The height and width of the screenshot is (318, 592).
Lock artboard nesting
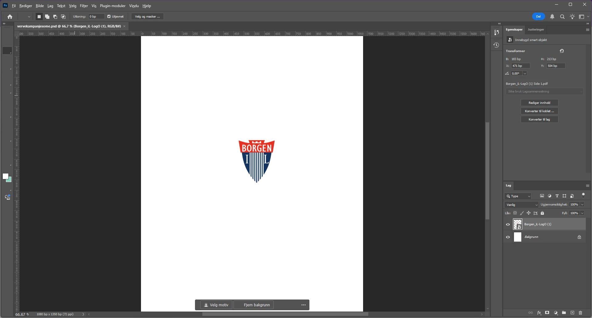536,213
